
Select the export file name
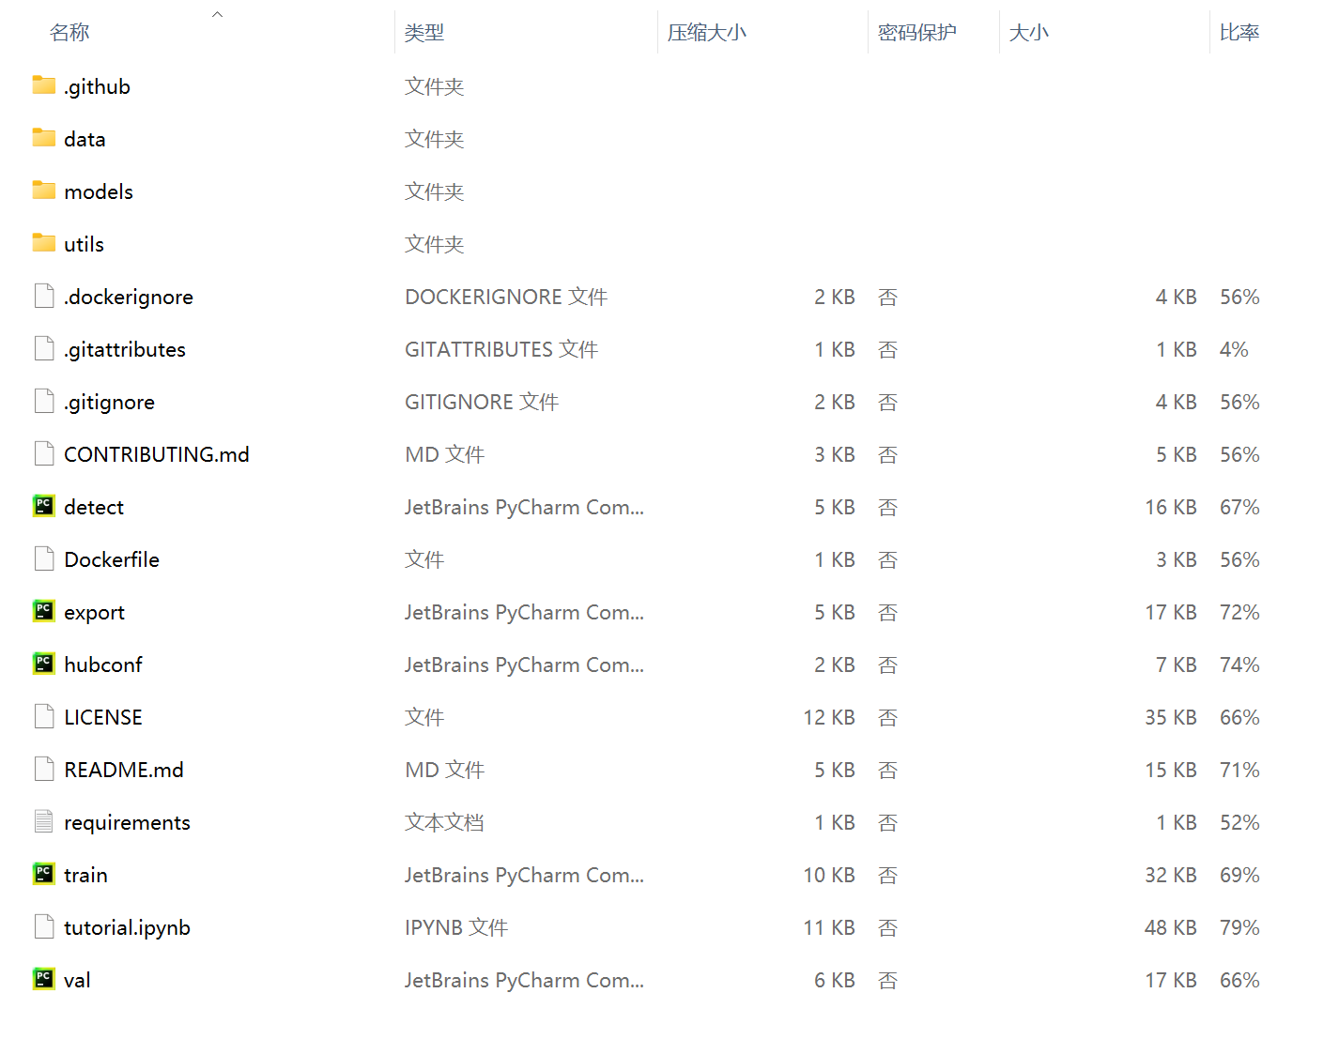[94, 612]
